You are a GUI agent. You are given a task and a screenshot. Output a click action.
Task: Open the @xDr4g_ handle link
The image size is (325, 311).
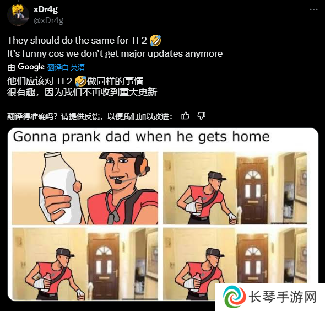pos(50,20)
